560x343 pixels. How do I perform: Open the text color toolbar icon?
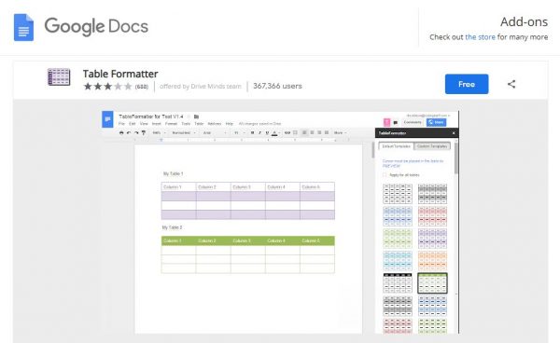pyautogui.click(x=274, y=133)
